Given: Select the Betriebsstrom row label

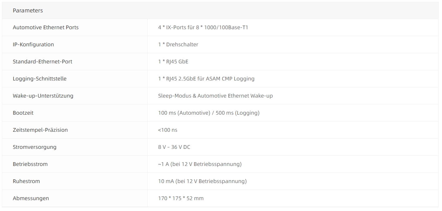Looking at the screenshot, I should [x=30, y=164].
